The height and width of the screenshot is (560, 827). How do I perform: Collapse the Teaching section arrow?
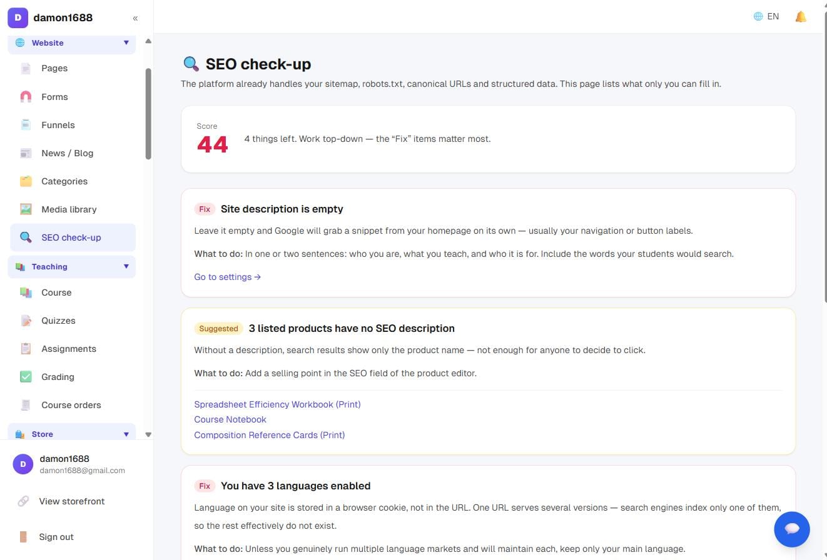(x=126, y=266)
